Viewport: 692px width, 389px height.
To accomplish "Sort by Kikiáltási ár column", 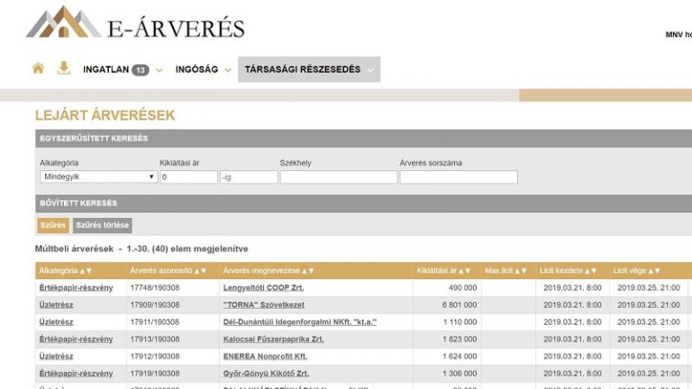I will coord(443,271).
